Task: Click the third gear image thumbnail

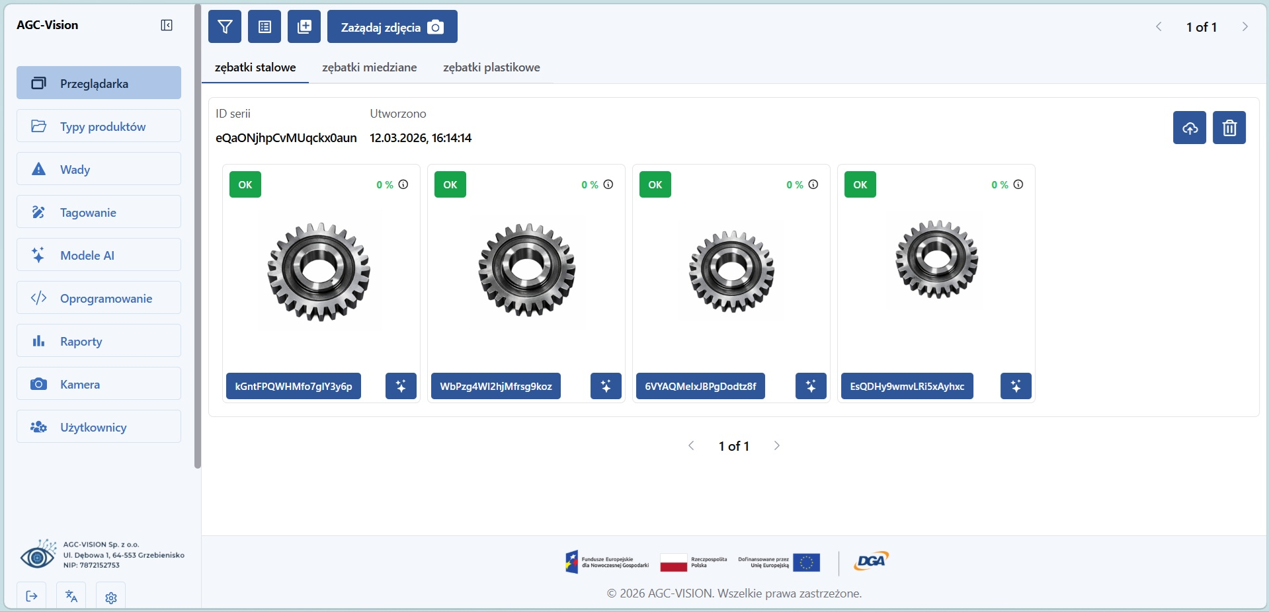Action: (x=731, y=271)
